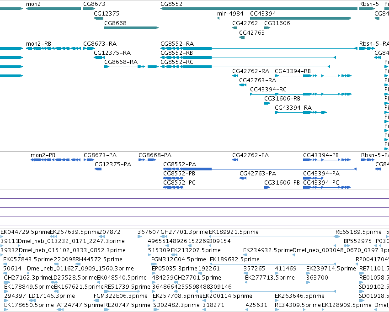Viewport: 389px width, 312px height.
Task: Click the CG8673 gene label
Action: click(94, 4)
